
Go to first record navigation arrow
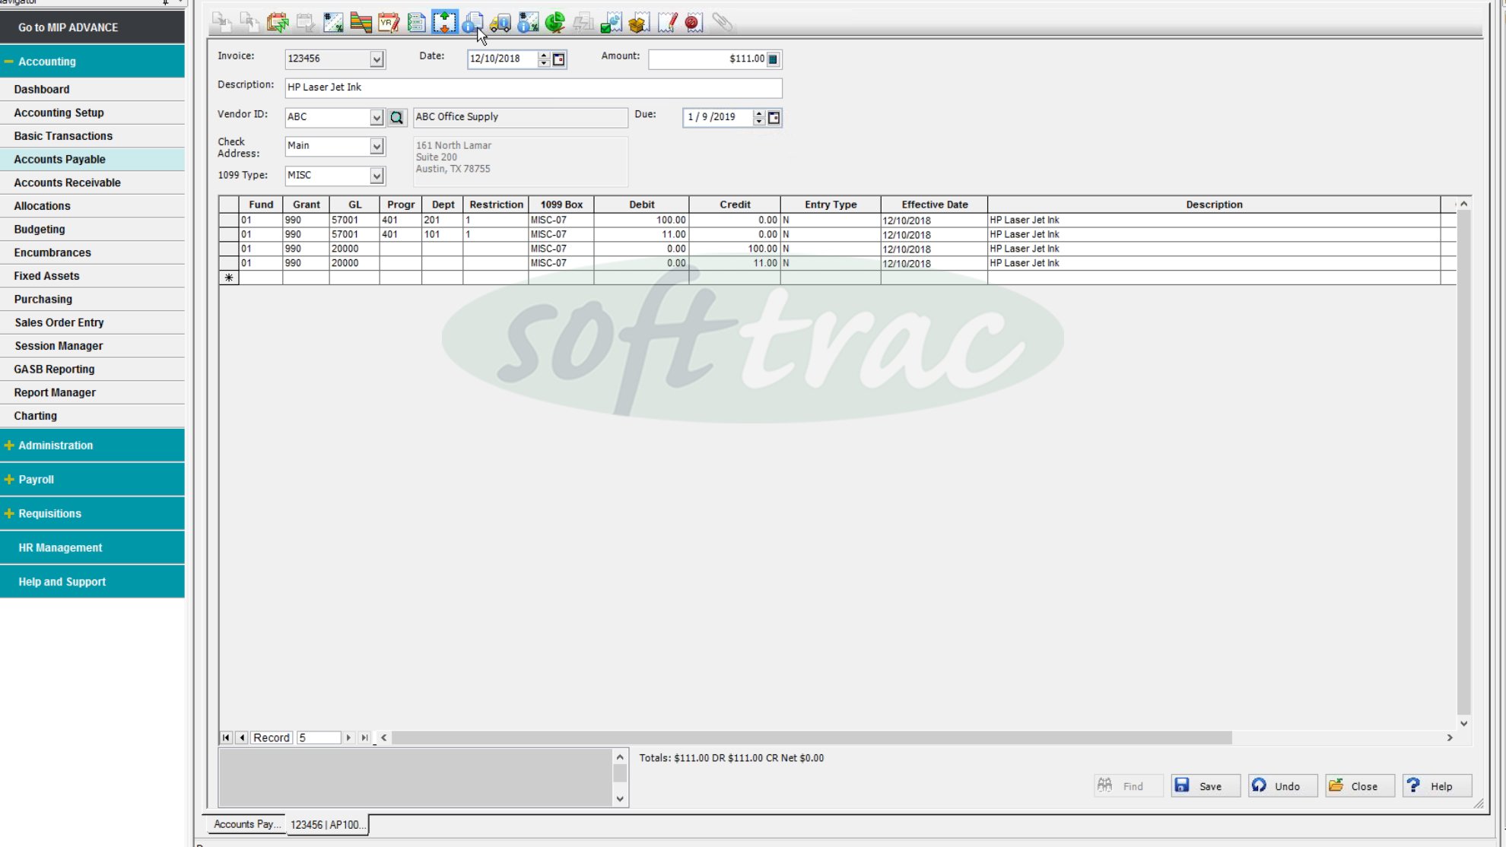[x=226, y=738]
